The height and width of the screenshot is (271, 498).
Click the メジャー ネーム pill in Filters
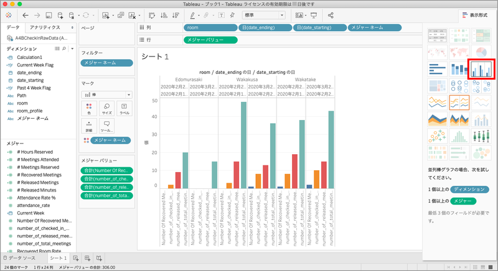pyautogui.click(x=106, y=63)
